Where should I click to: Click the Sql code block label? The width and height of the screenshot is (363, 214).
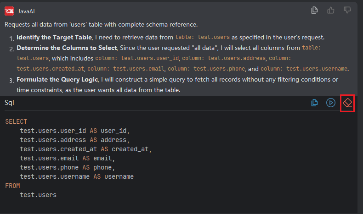(9, 103)
